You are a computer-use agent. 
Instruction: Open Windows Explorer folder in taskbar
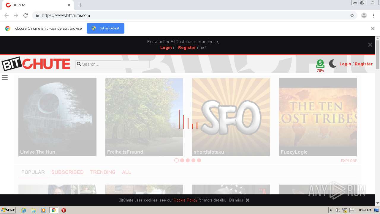tap(34, 210)
